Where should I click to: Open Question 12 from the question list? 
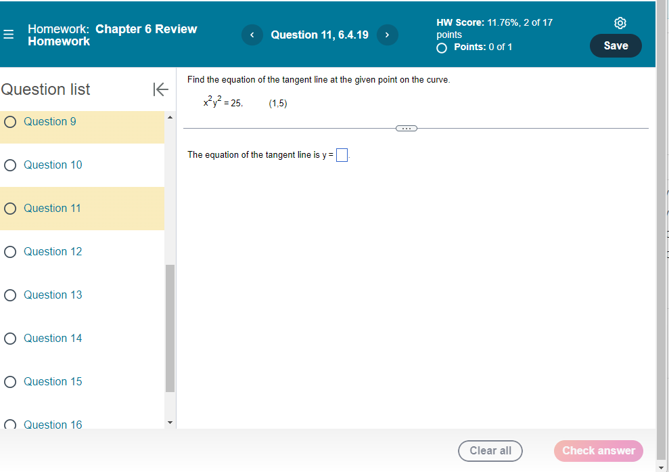coord(53,251)
